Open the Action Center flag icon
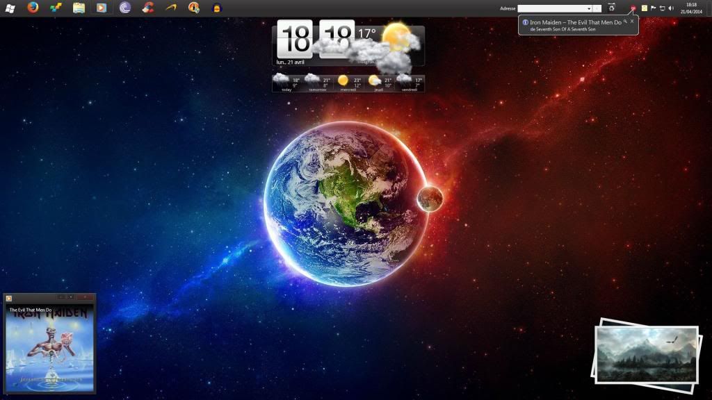Image resolution: width=712 pixels, height=400 pixels. 654,8
